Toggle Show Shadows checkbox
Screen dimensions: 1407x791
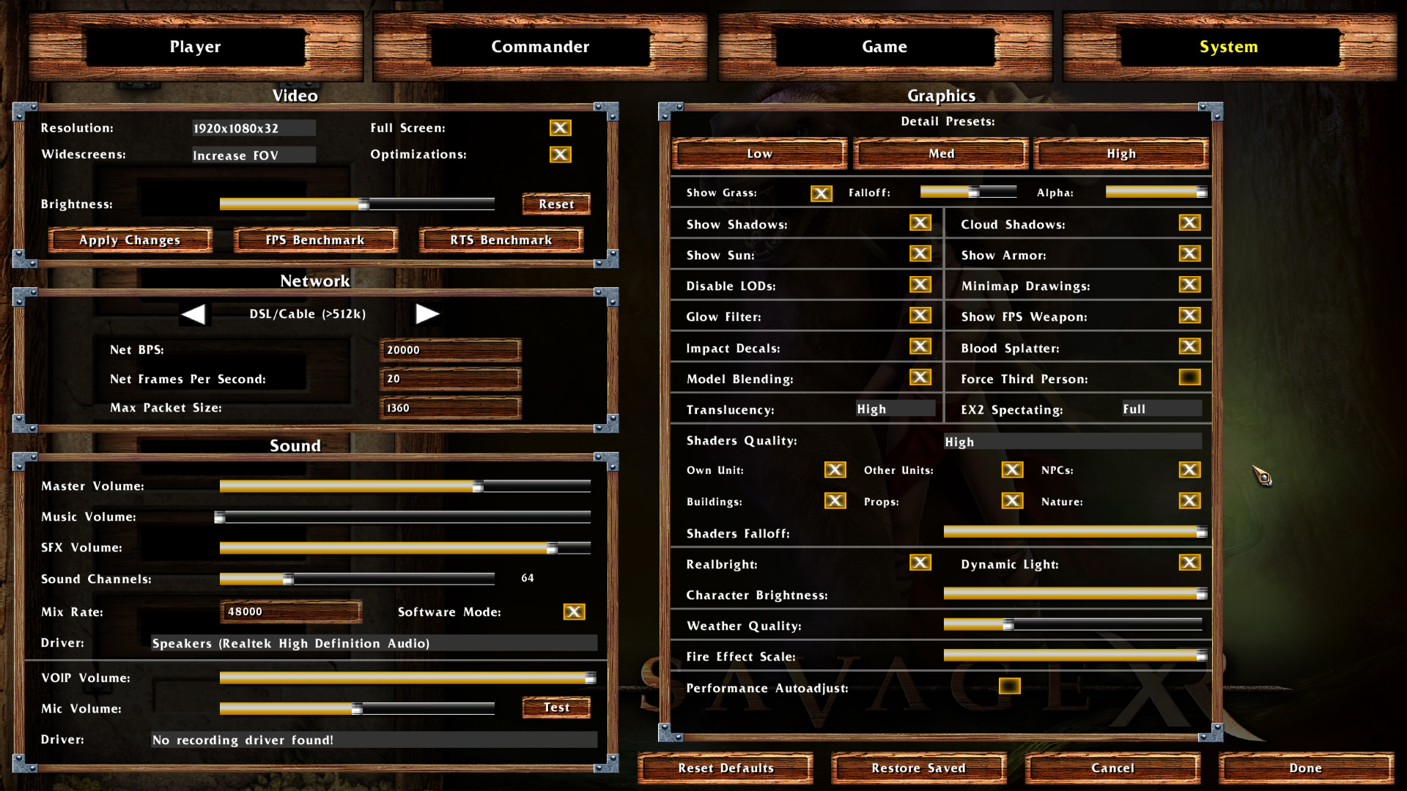tap(920, 223)
